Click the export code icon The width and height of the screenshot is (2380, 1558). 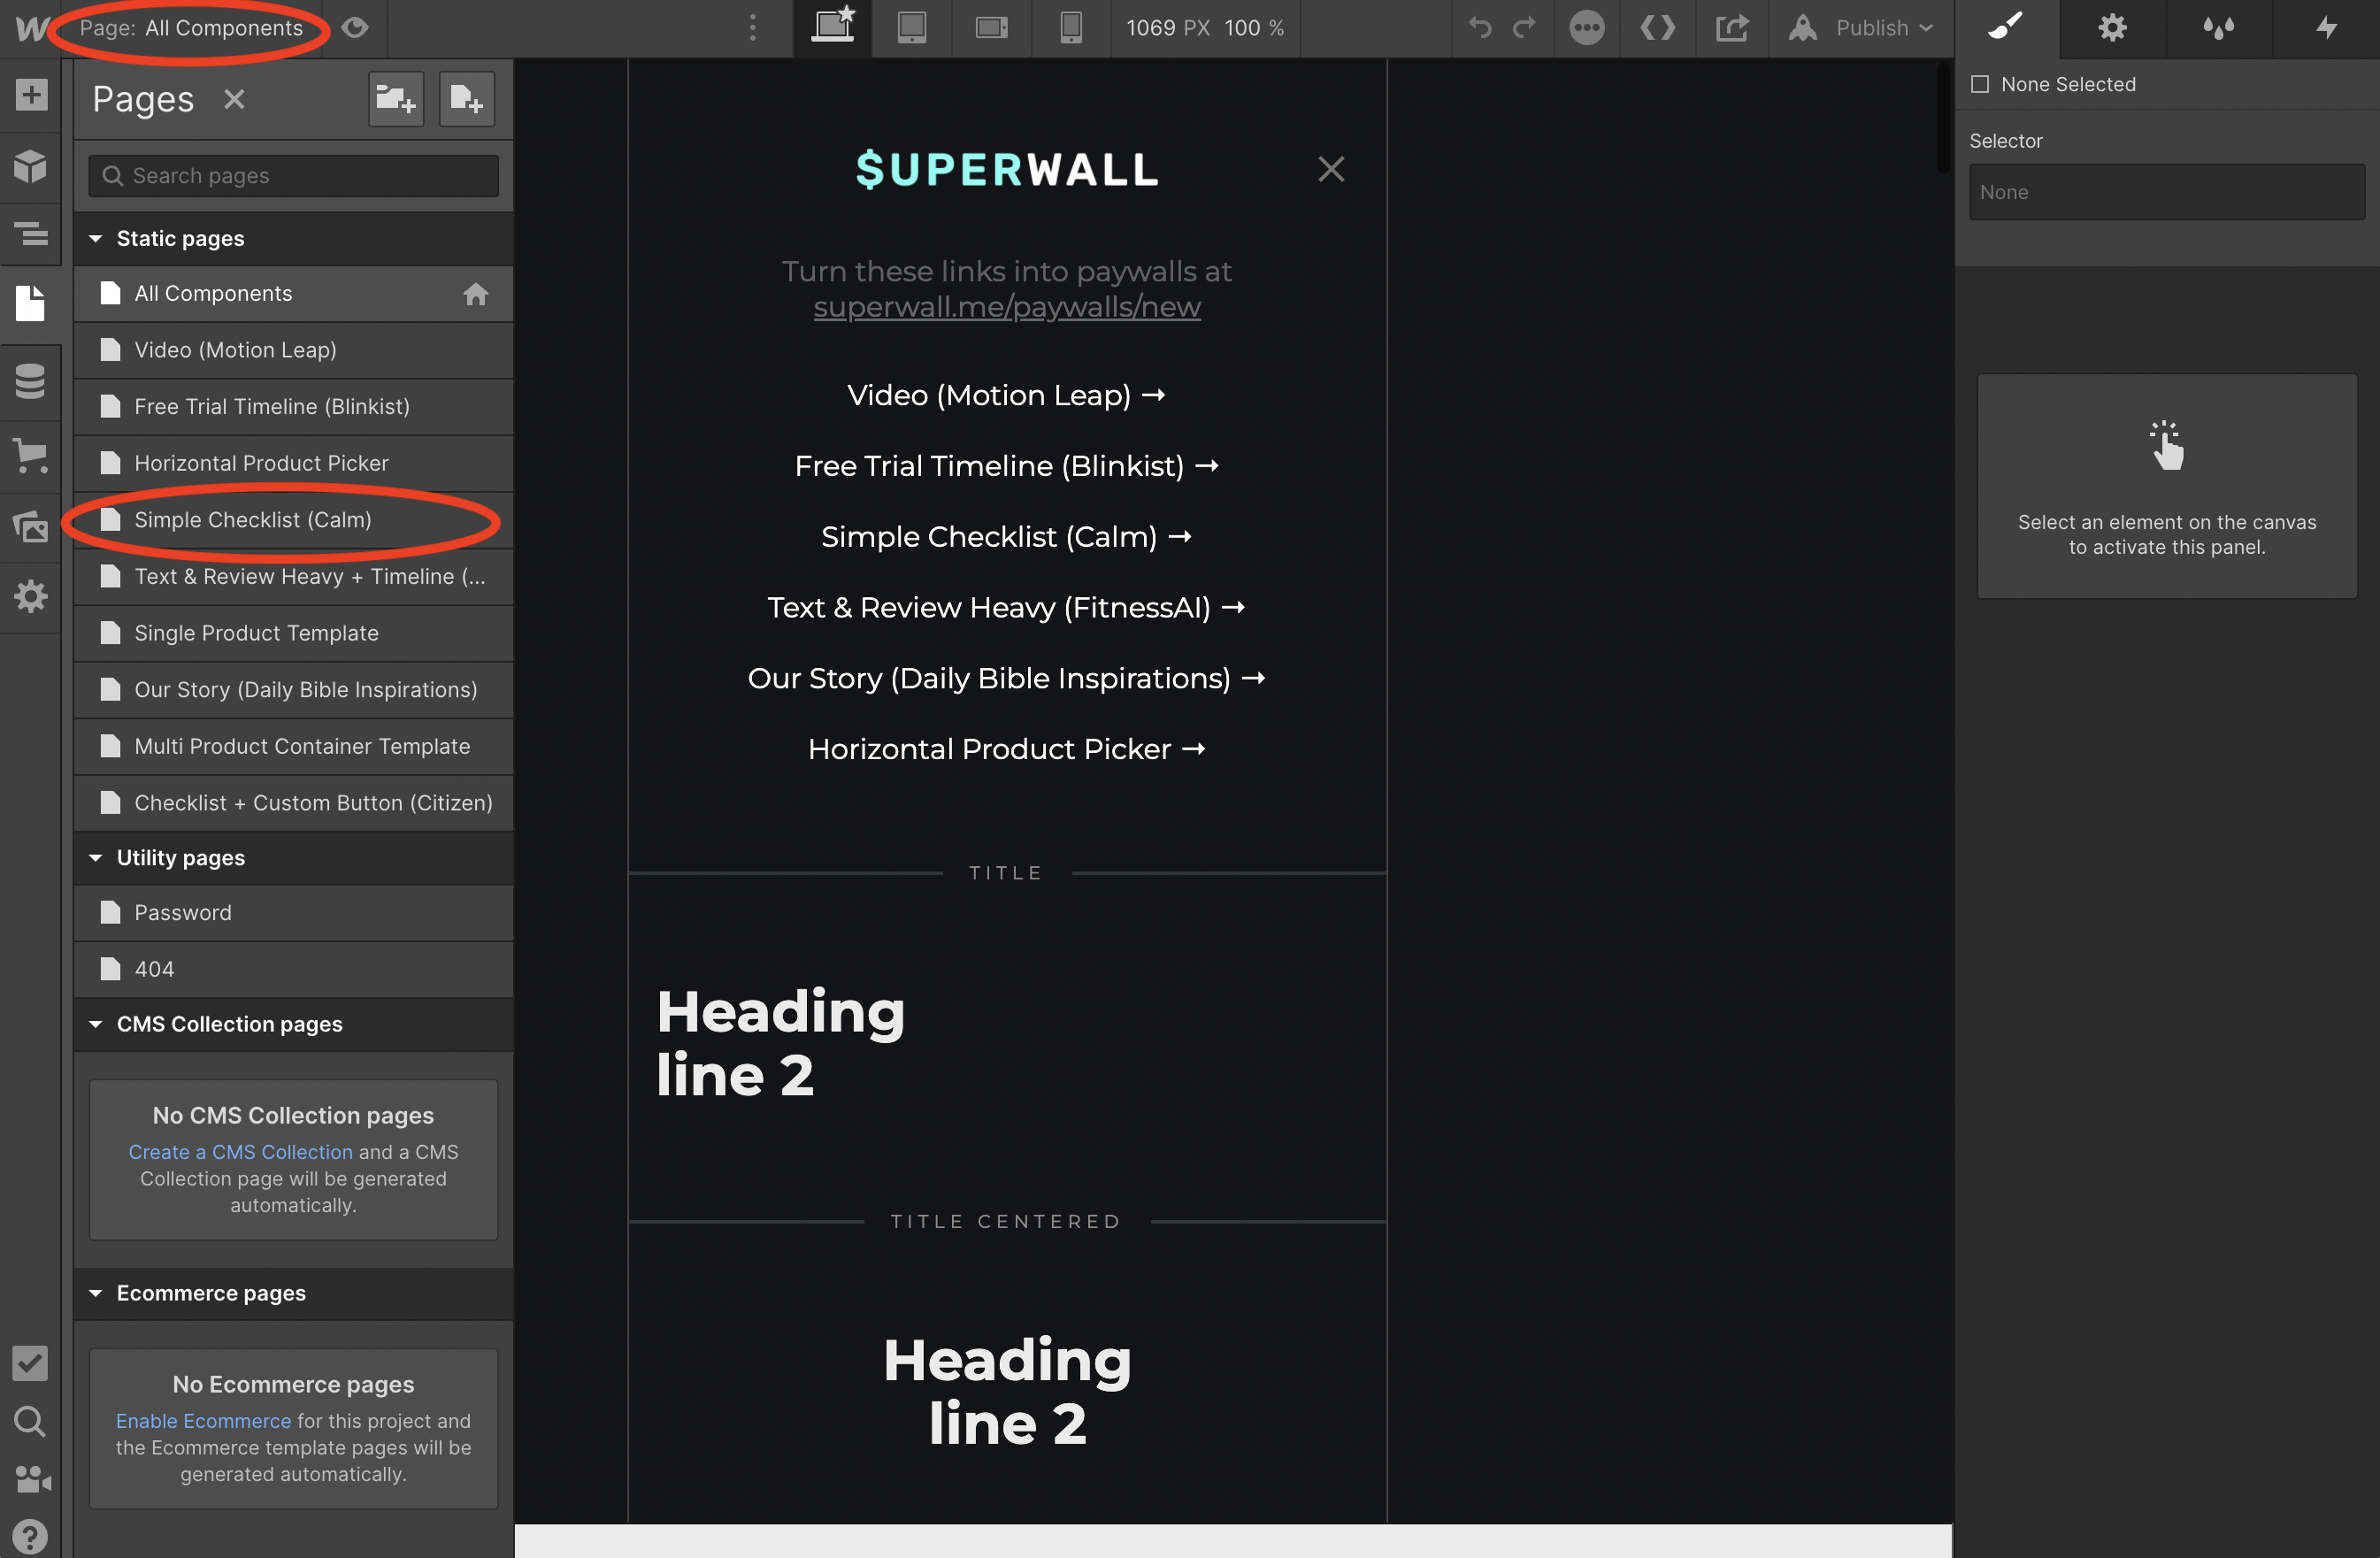pos(1731,28)
